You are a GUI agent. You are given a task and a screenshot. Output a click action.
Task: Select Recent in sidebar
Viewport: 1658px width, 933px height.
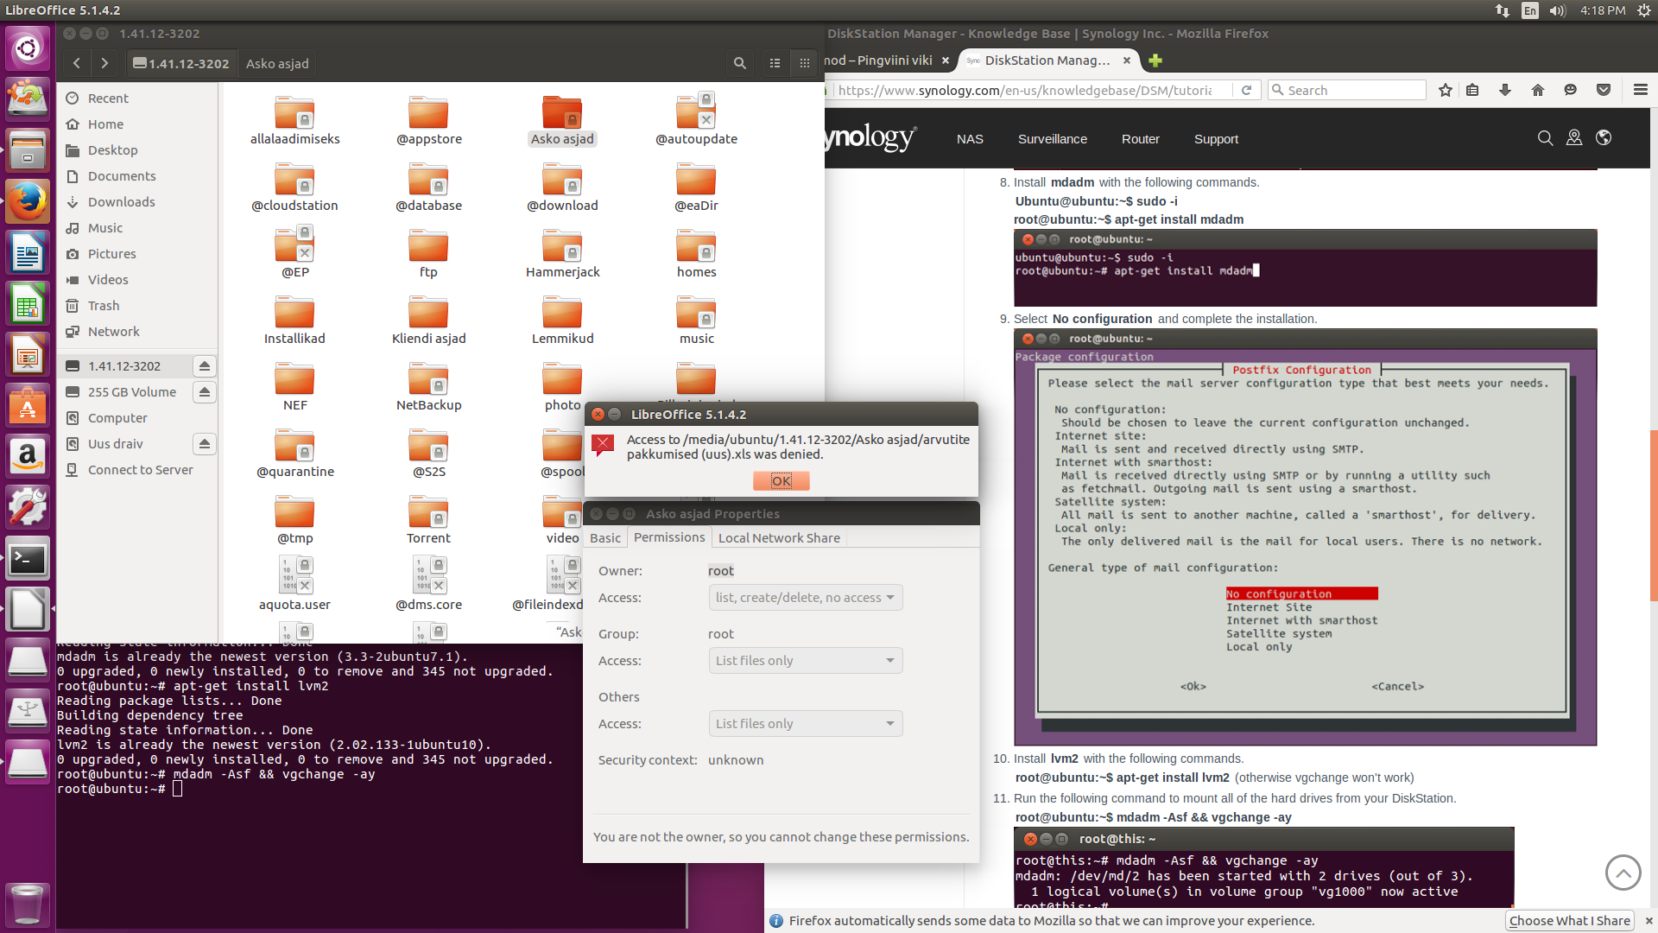pos(108,98)
